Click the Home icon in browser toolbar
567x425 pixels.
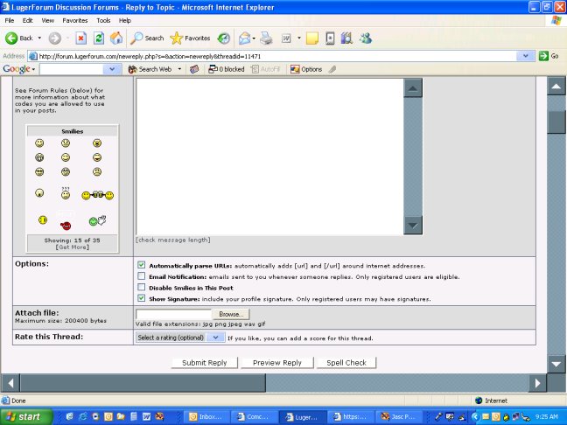(116, 38)
